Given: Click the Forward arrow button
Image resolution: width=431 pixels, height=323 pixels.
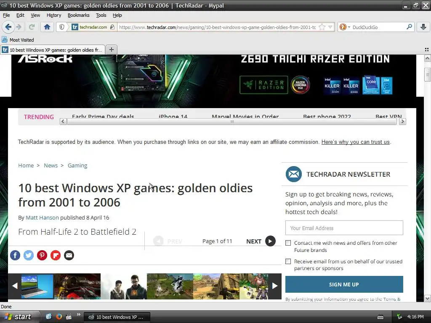Looking at the screenshot, I should (19, 27).
